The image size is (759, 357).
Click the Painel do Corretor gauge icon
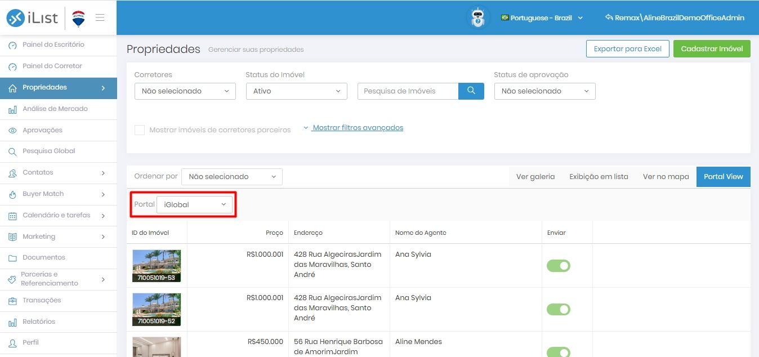coord(12,66)
